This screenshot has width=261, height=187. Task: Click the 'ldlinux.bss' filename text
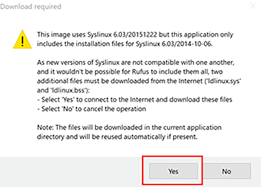(x=69, y=90)
